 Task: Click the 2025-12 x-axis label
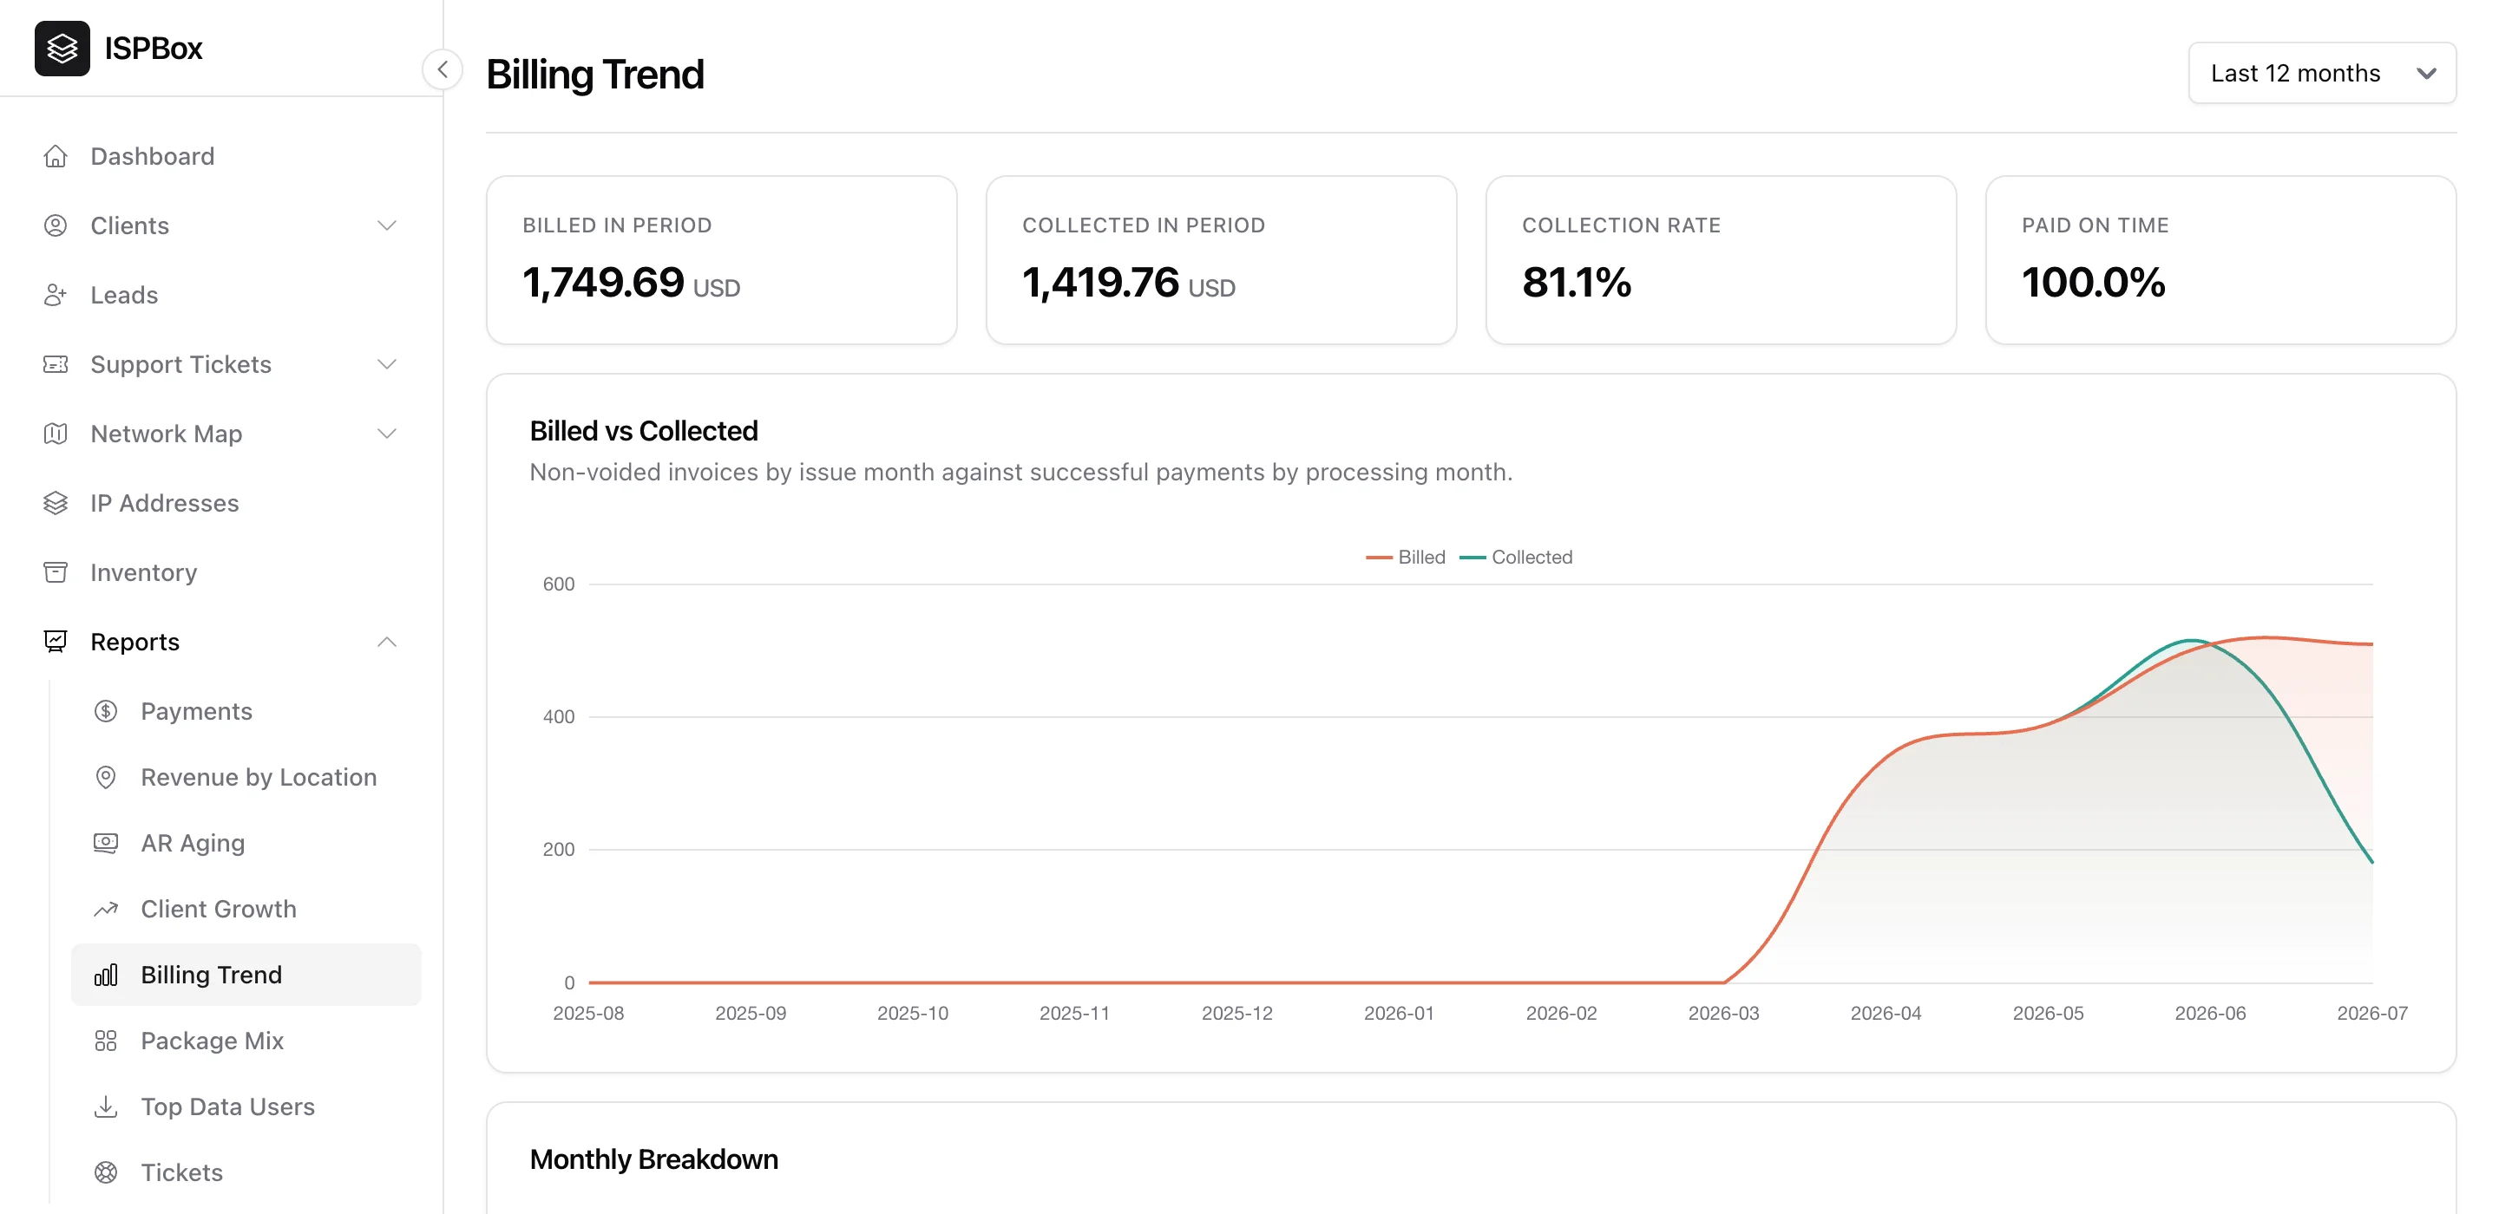[x=1236, y=1014]
